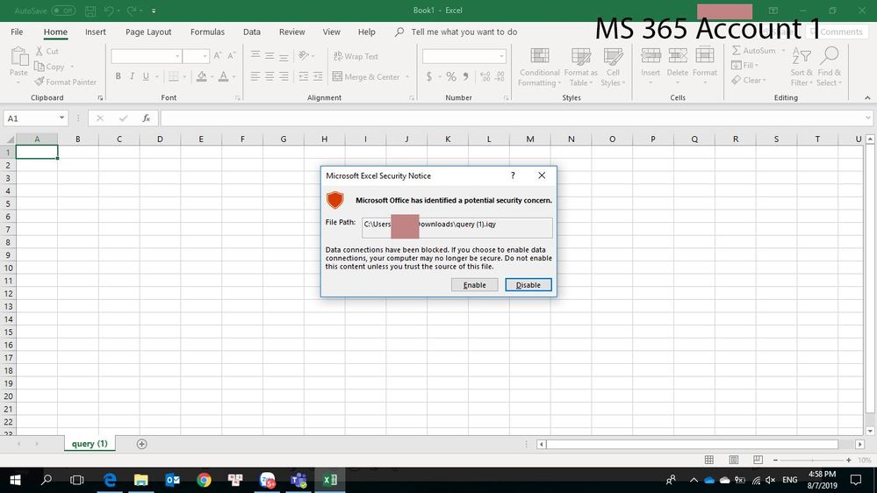The height and width of the screenshot is (493, 877).
Task: Click Merge & Center
Action: click(x=366, y=76)
